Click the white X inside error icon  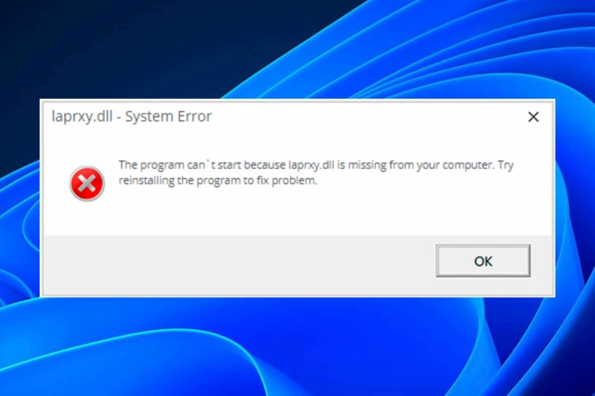(87, 184)
